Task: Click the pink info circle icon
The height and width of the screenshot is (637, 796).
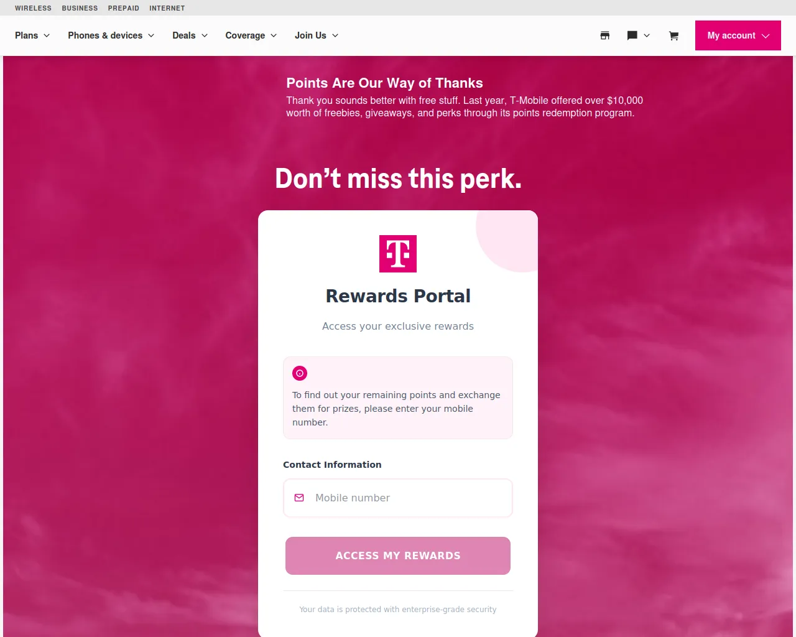Action: pos(300,373)
